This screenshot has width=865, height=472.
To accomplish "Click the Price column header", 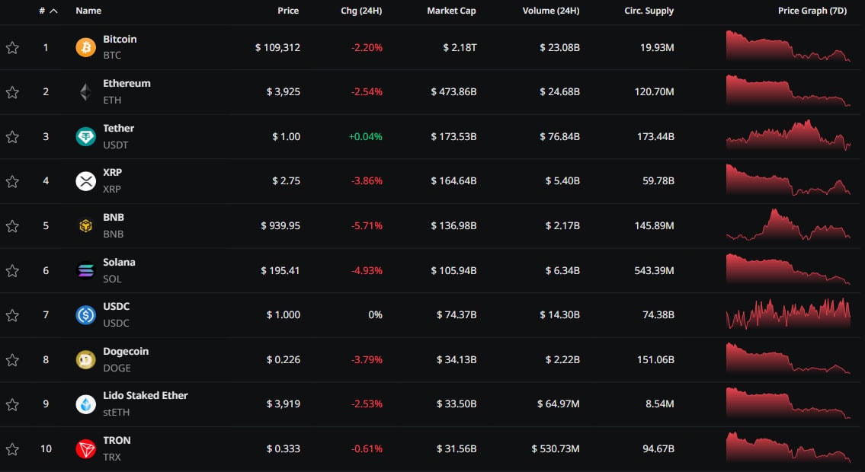I will [x=288, y=11].
